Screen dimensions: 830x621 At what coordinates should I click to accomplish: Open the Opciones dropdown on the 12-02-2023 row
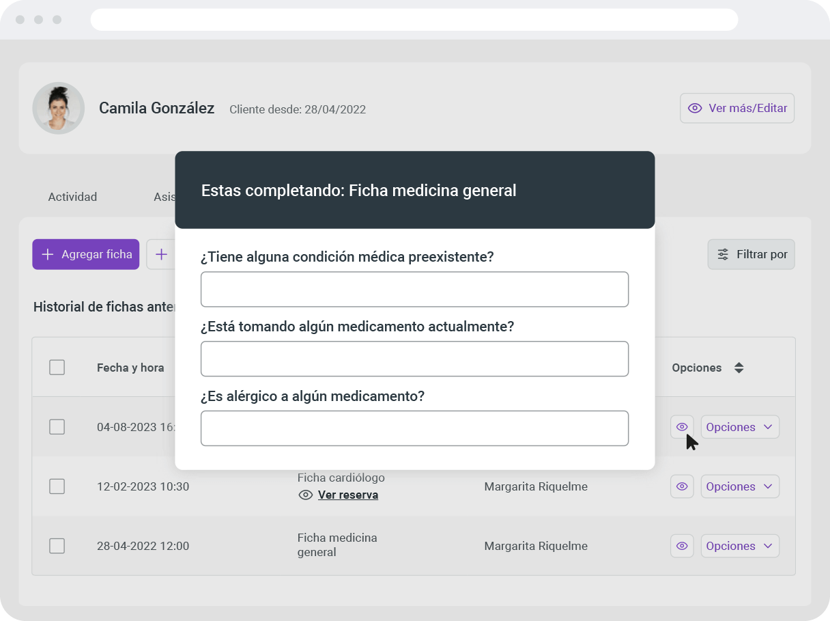[740, 486]
